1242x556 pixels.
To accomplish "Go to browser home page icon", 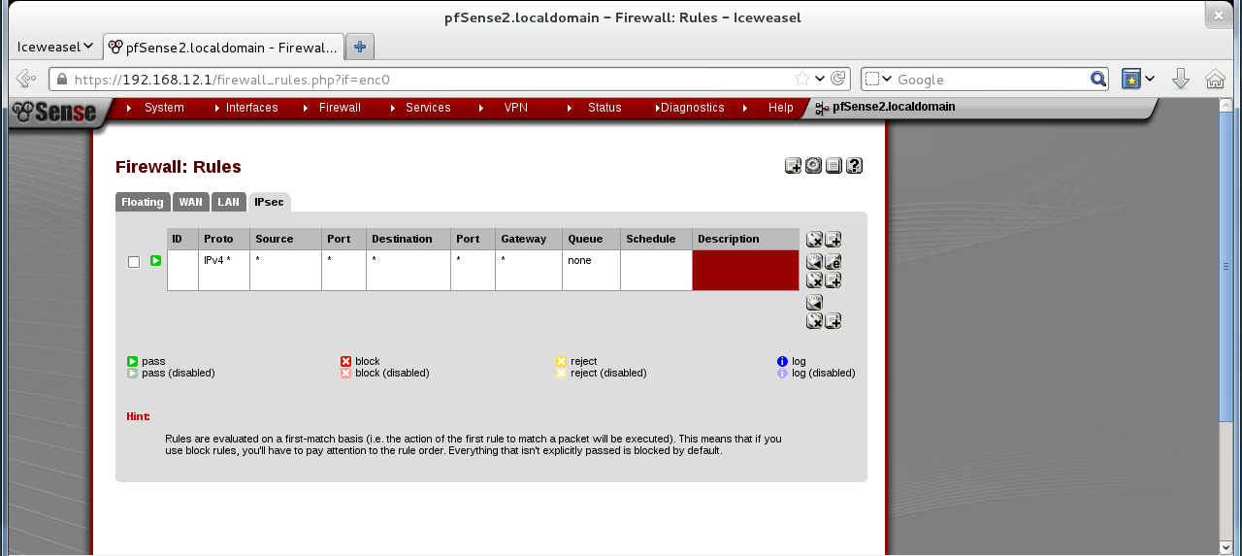I will point(1214,79).
